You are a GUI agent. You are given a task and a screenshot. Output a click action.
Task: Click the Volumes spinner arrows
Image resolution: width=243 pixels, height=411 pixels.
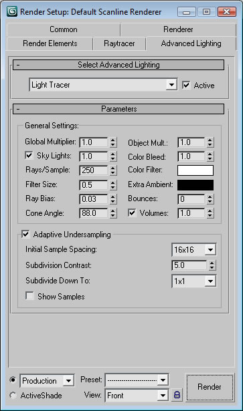pos(210,213)
